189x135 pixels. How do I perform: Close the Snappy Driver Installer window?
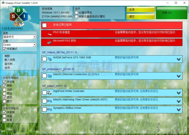coord(184,3)
